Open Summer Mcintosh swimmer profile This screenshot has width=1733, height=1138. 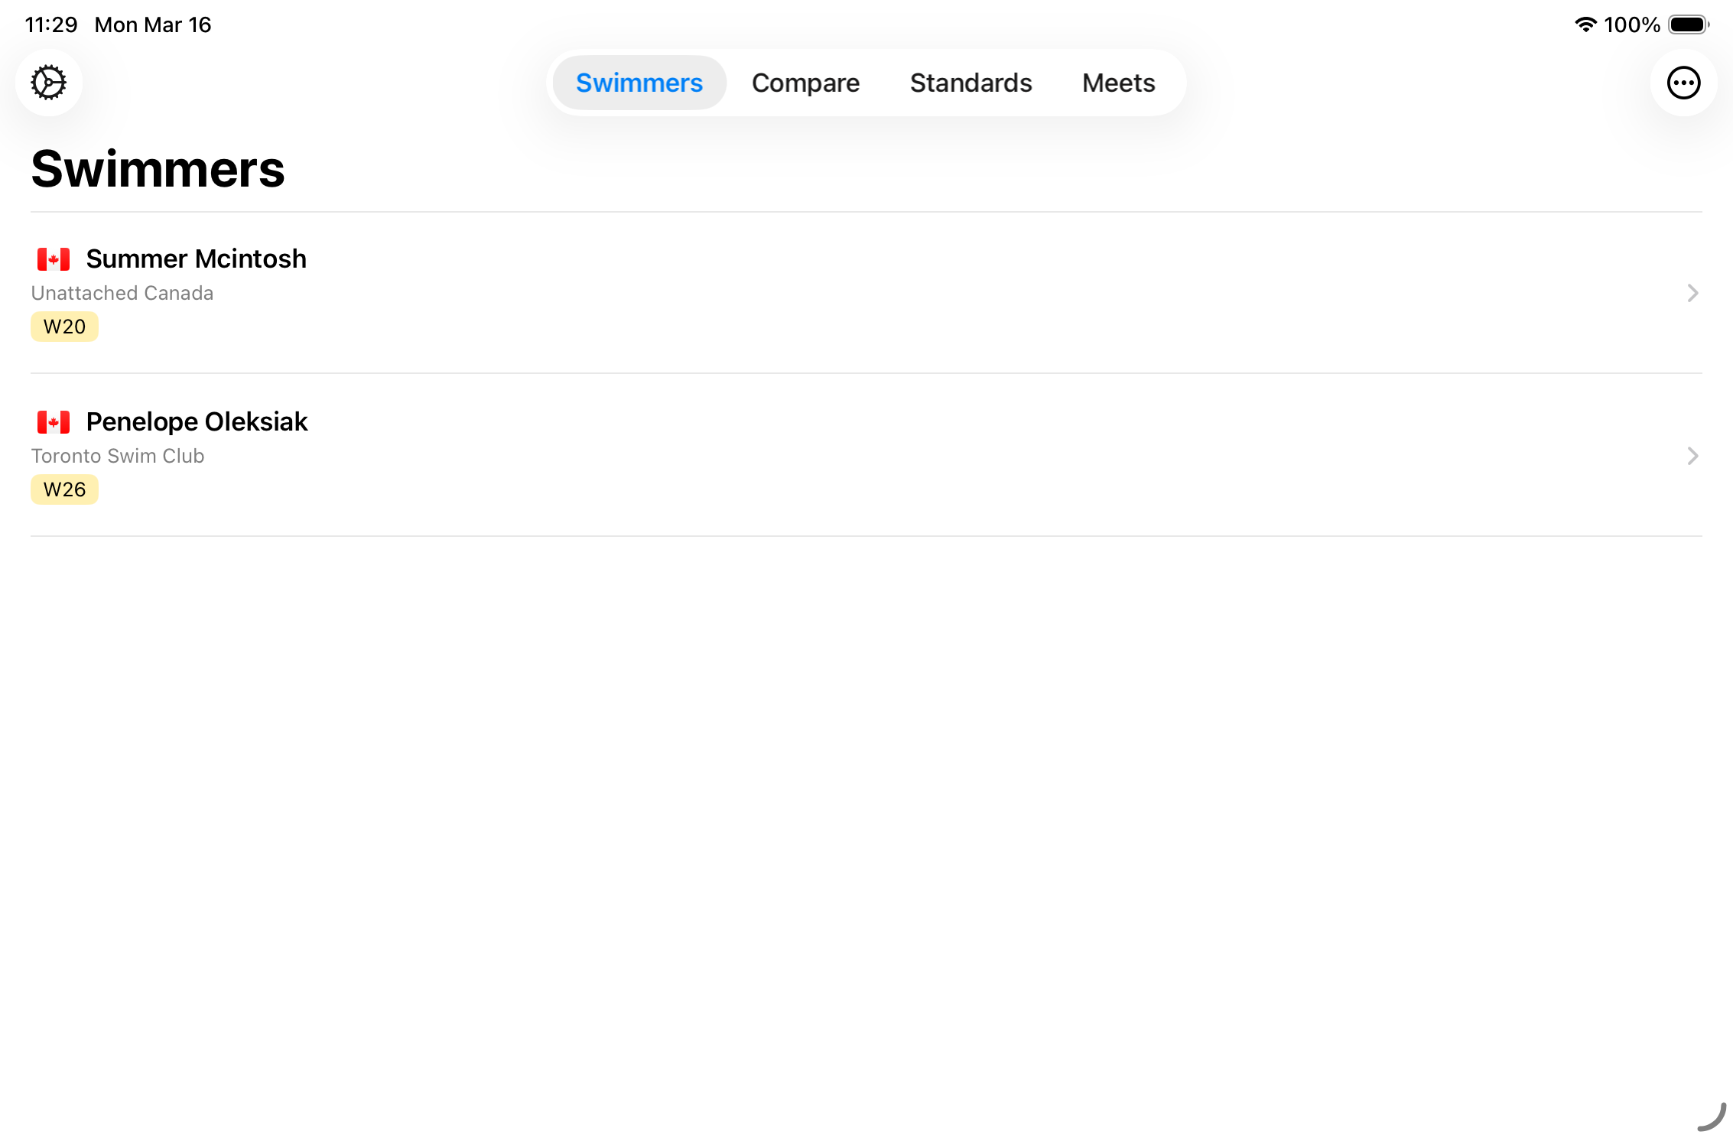pyautogui.click(x=196, y=259)
